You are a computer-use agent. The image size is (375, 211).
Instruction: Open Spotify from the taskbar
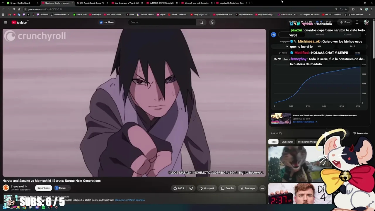(43, 207)
